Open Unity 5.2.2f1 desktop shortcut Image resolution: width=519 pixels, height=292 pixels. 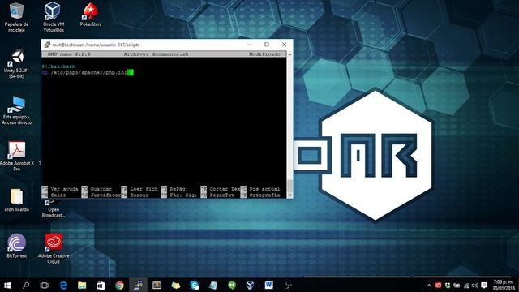(x=16, y=64)
